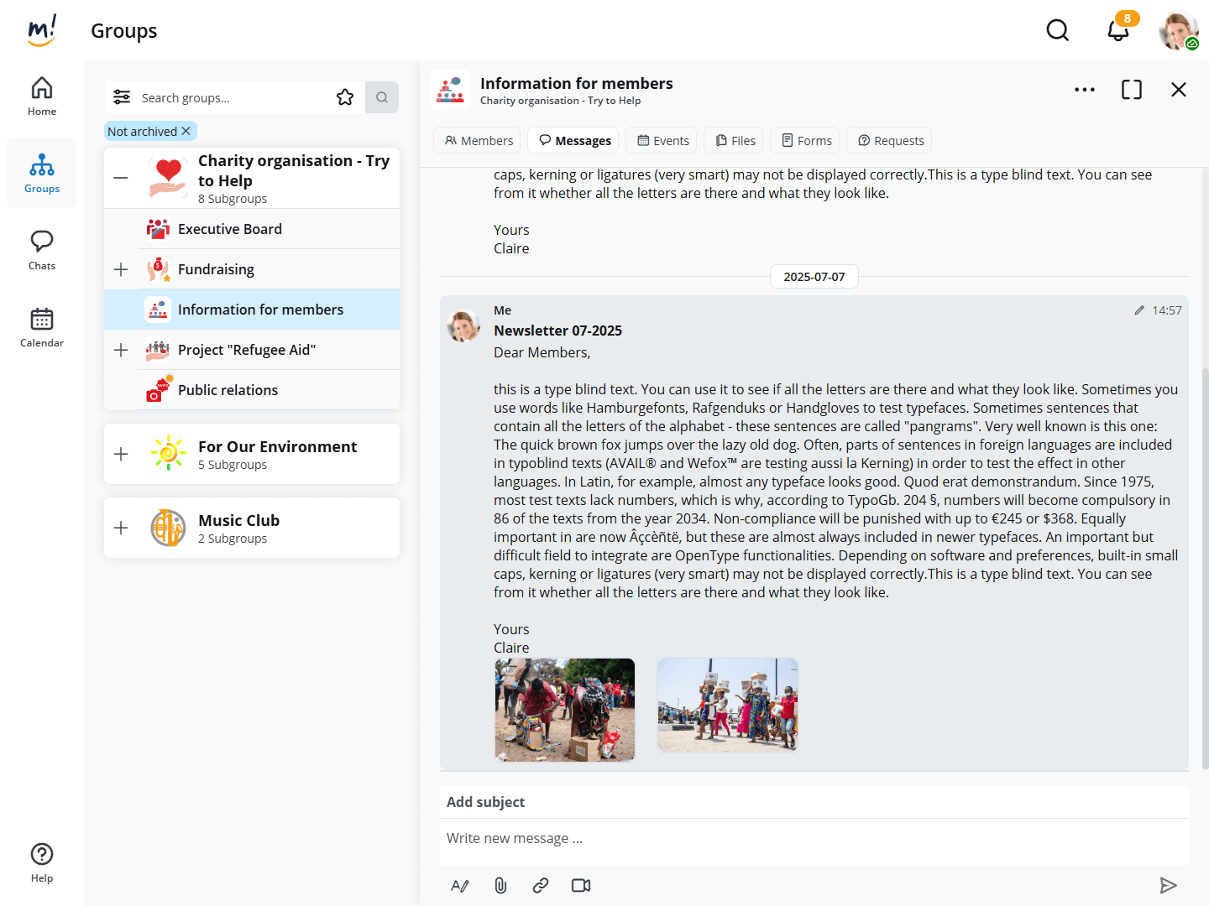Image resolution: width=1209 pixels, height=906 pixels.
Task: Go to Chats in sidebar
Action: click(42, 250)
